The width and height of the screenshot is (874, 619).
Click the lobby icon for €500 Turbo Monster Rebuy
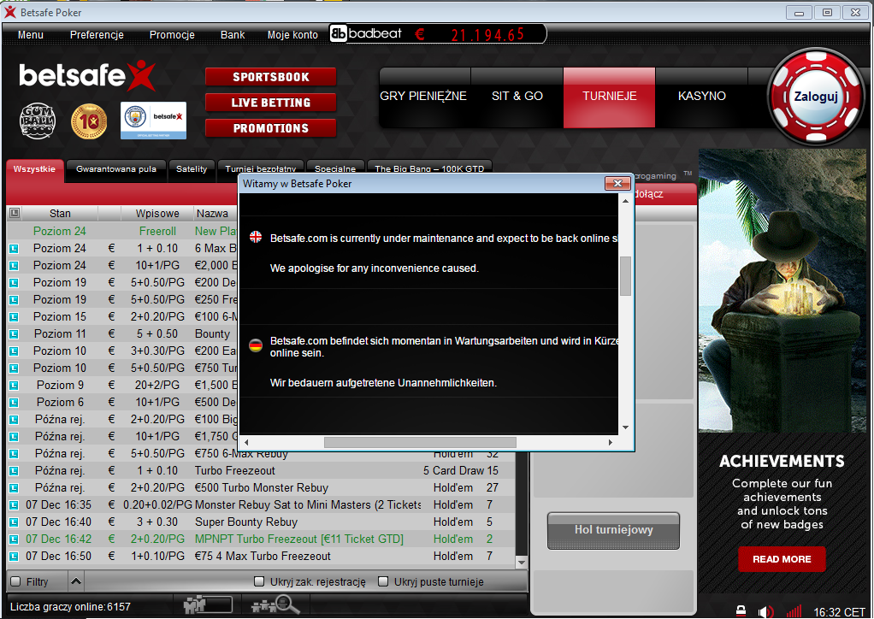[x=14, y=488]
